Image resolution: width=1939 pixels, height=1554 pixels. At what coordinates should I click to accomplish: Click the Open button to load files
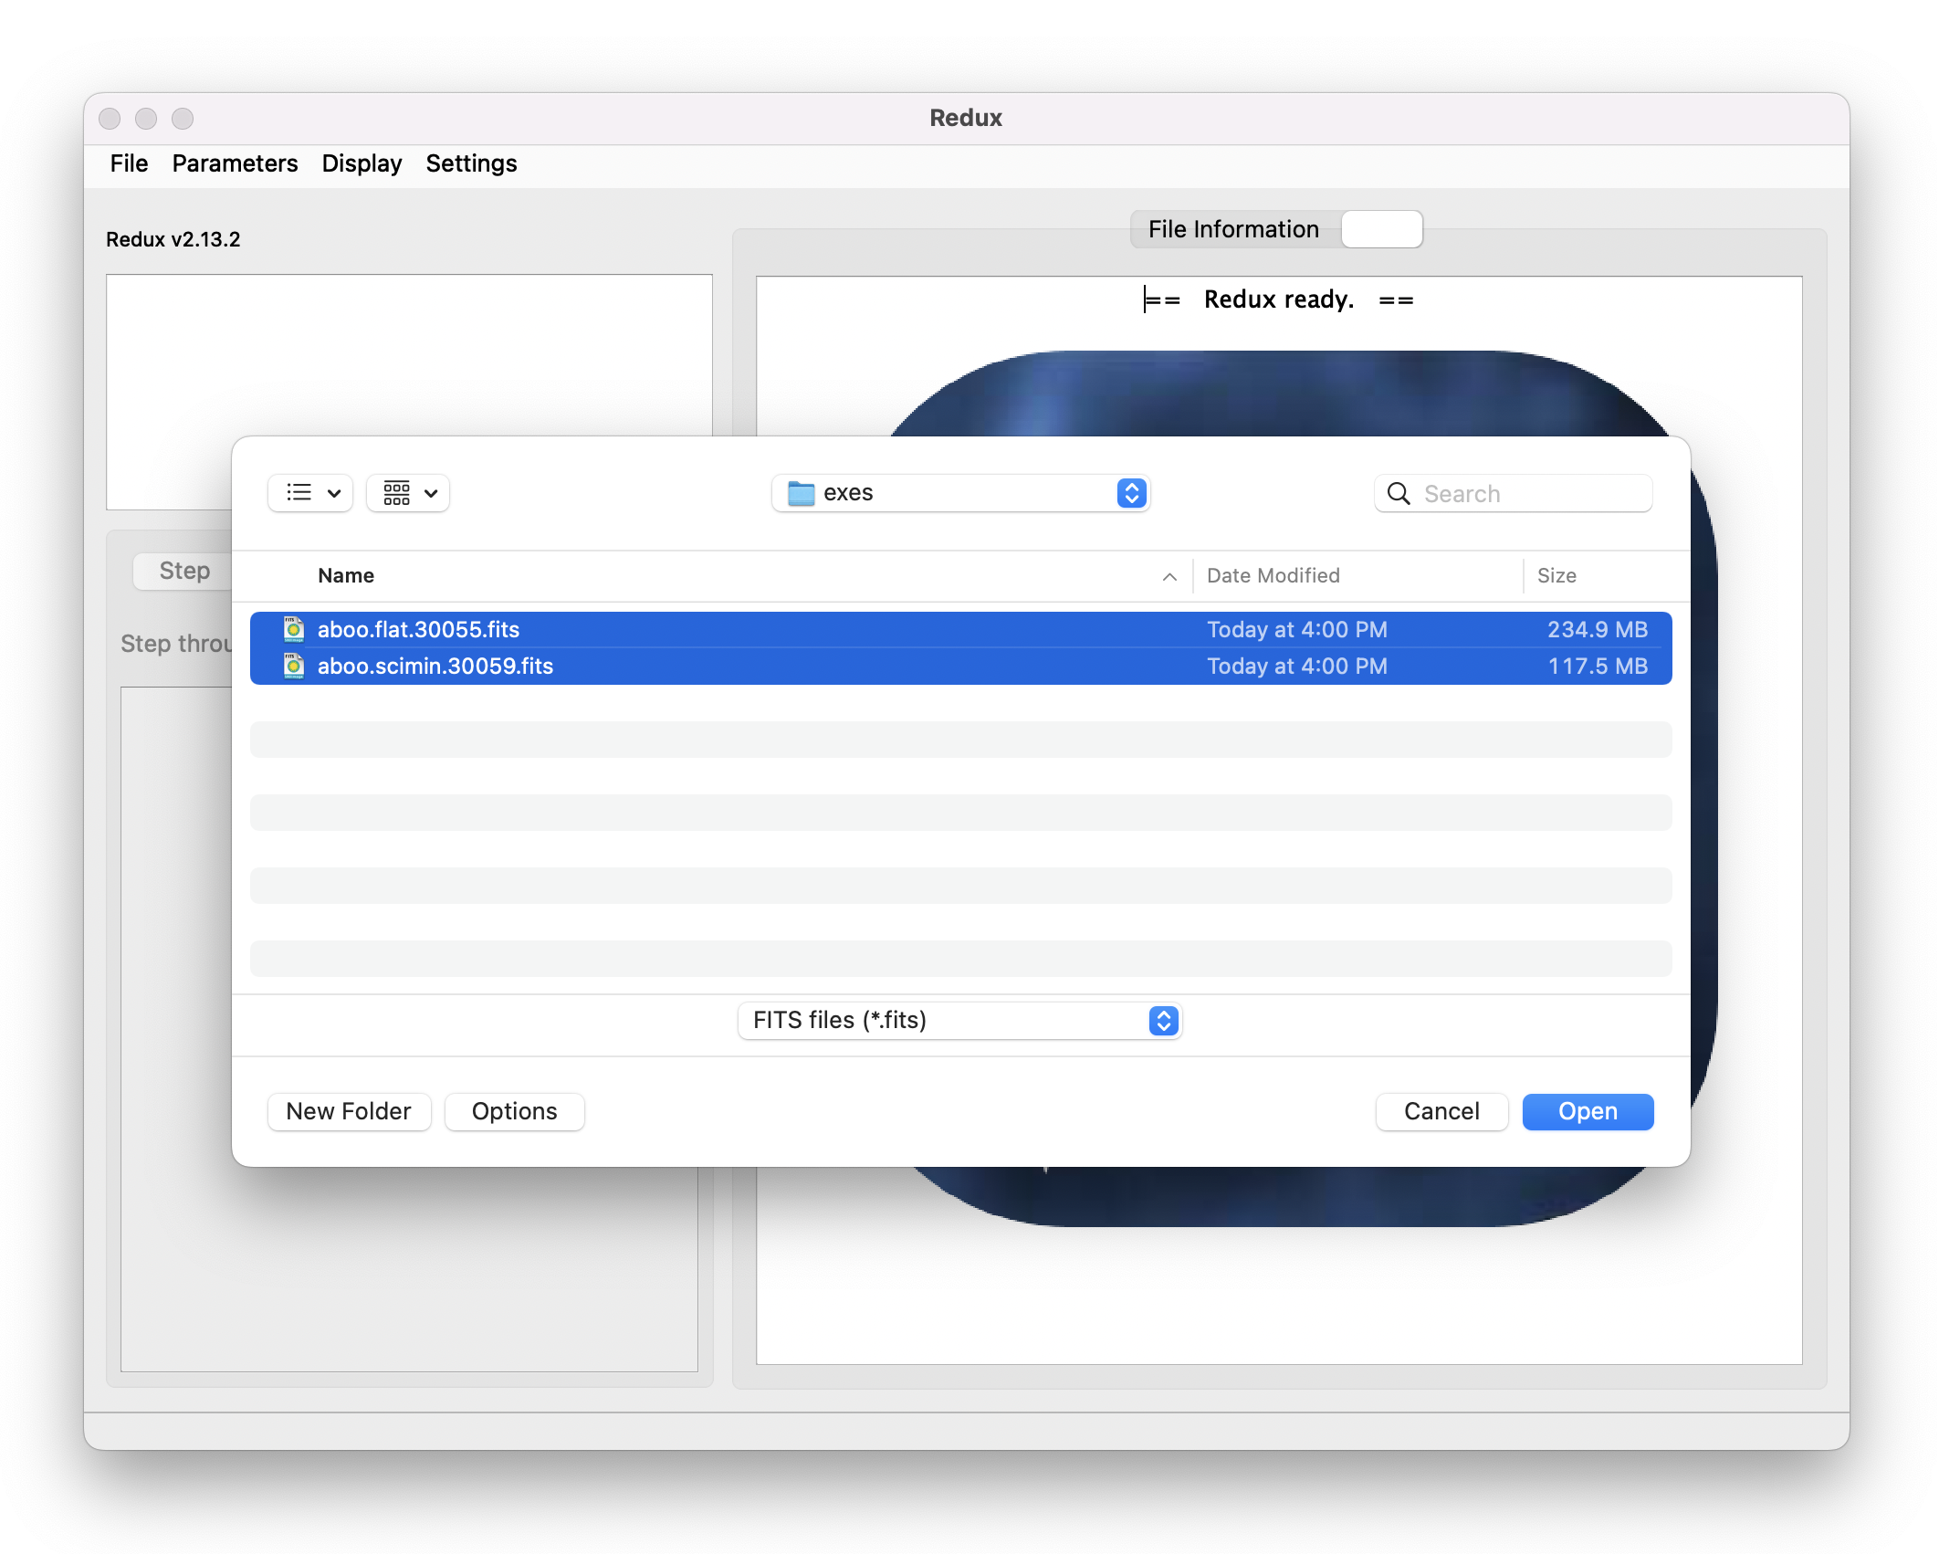[x=1587, y=1111]
